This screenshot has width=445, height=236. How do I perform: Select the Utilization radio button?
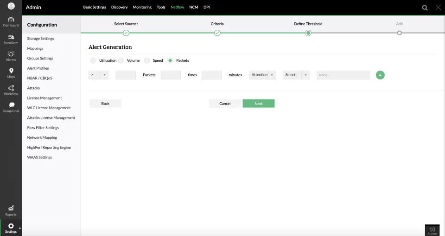coord(93,60)
